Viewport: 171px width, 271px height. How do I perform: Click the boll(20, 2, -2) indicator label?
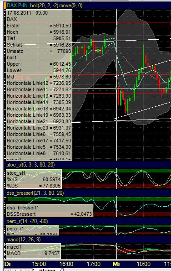(45, 5)
